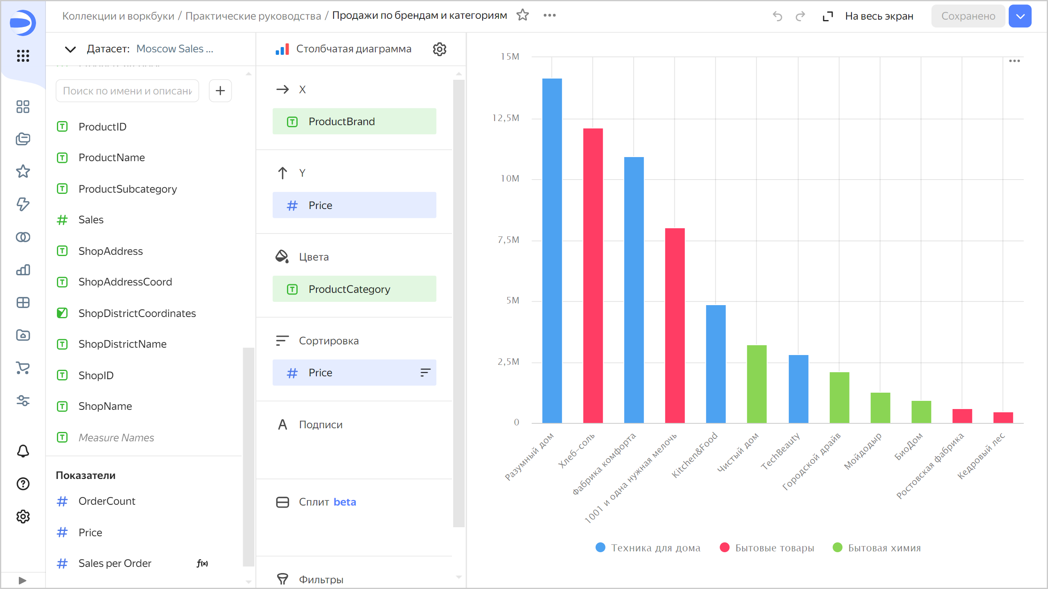Click the undo arrow icon
This screenshot has height=589, width=1048.
tap(777, 16)
